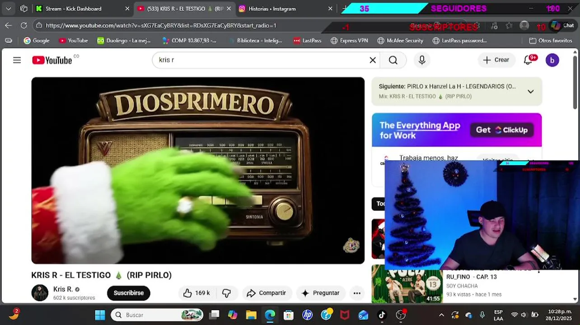Image resolution: width=580 pixels, height=325 pixels.
Task: Open the account avatar 'b' menu
Action: tap(552, 60)
